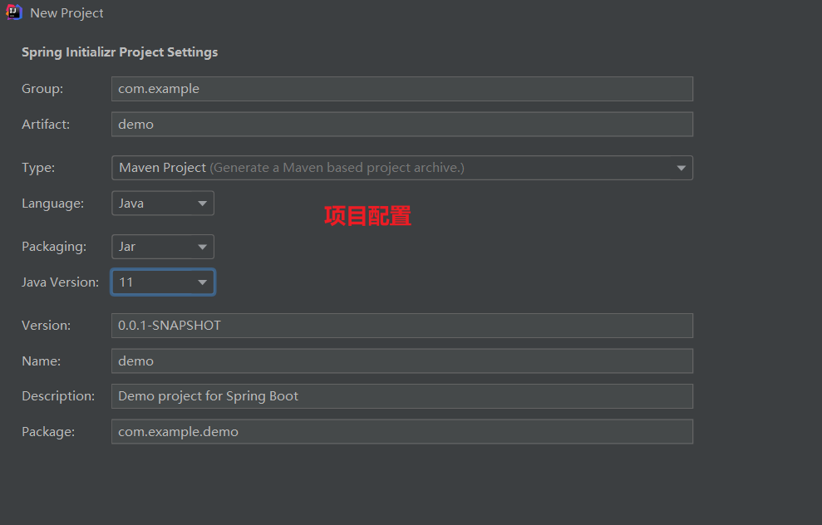Open the Jar packaging combo box
Image resolution: width=822 pixels, height=525 pixels.
pyautogui.click(x=163, y=247)
